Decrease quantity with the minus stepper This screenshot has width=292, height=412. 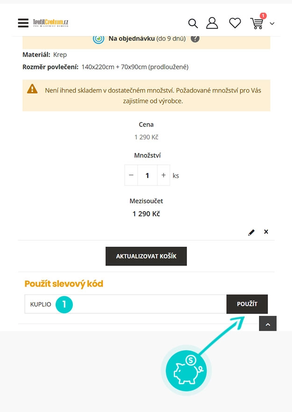click(x=131, y=175)
